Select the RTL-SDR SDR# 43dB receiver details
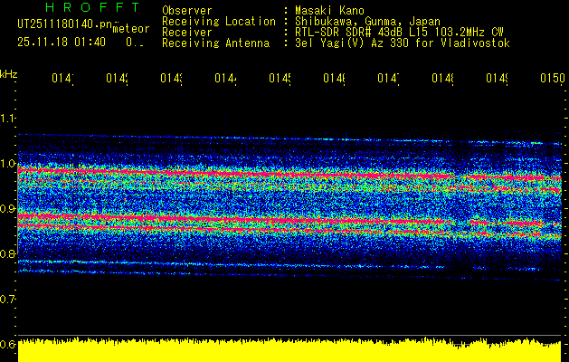Screen dimensions: 569x362 pos(399,33)
